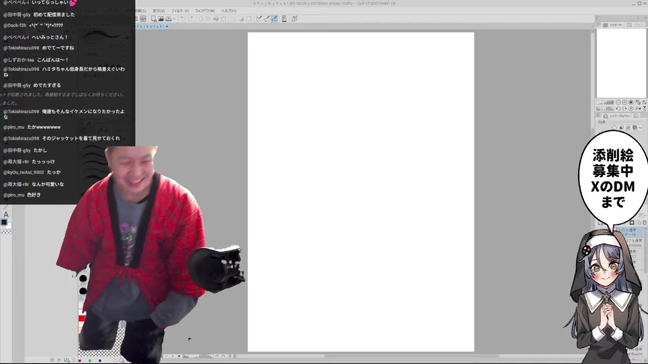This screenshot has height=364, width=648.
Task: Click the black main color swatch
Action: point(4,222)
